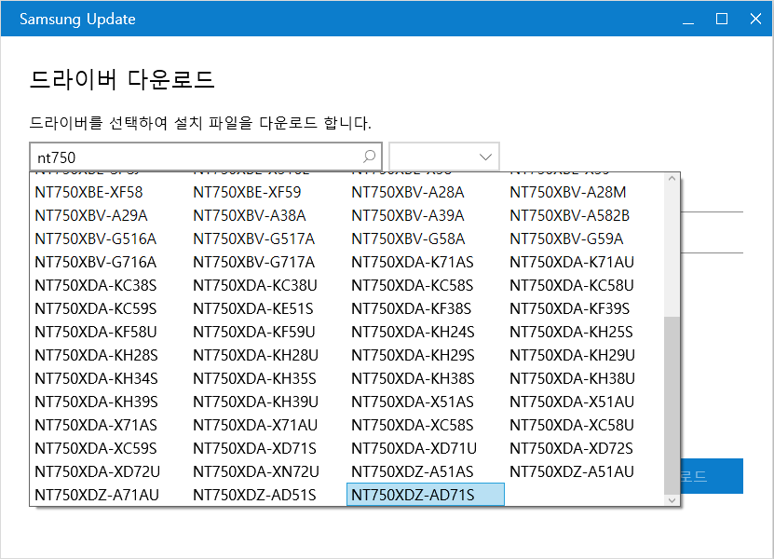Select model NT750XBV-A28A
This screenshot has height=559, width=774.
(408, 192)
